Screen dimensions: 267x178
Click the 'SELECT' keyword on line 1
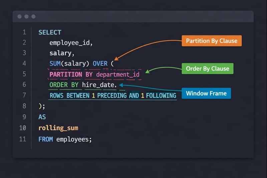pyautogui.click(x=50, y=32)
